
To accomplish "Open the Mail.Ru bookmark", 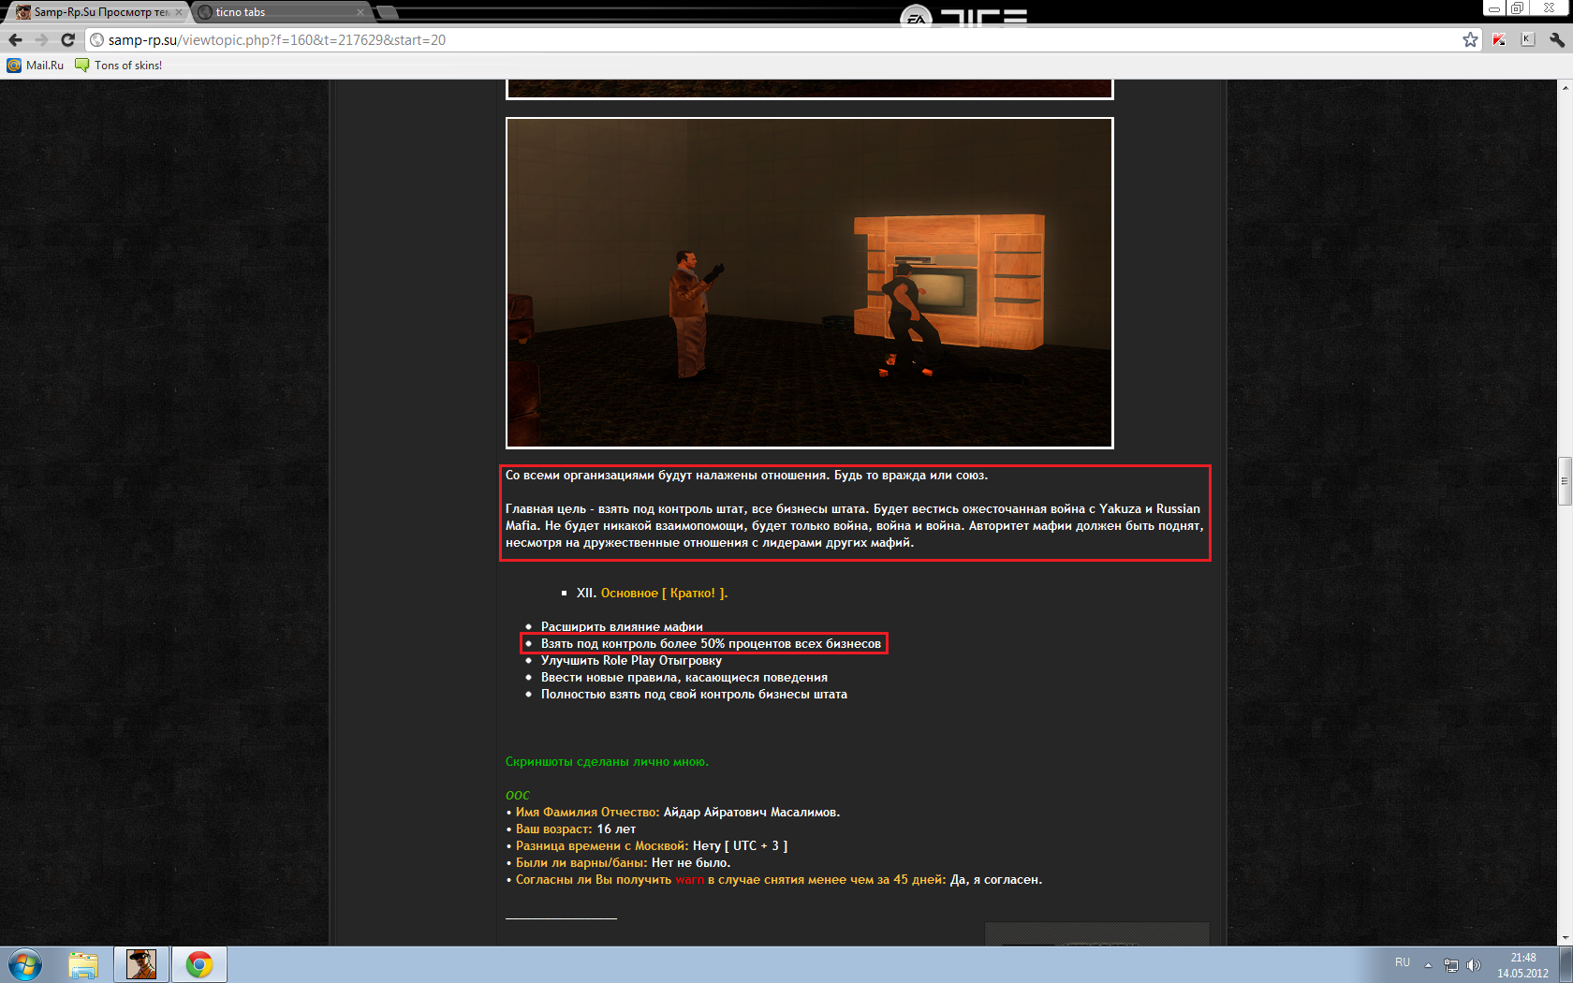I will tap(36, 65).
